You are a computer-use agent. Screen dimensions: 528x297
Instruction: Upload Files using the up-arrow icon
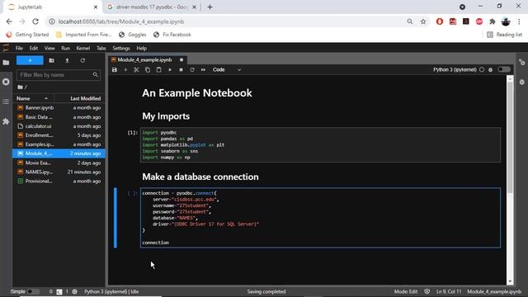tap(67, 60)
